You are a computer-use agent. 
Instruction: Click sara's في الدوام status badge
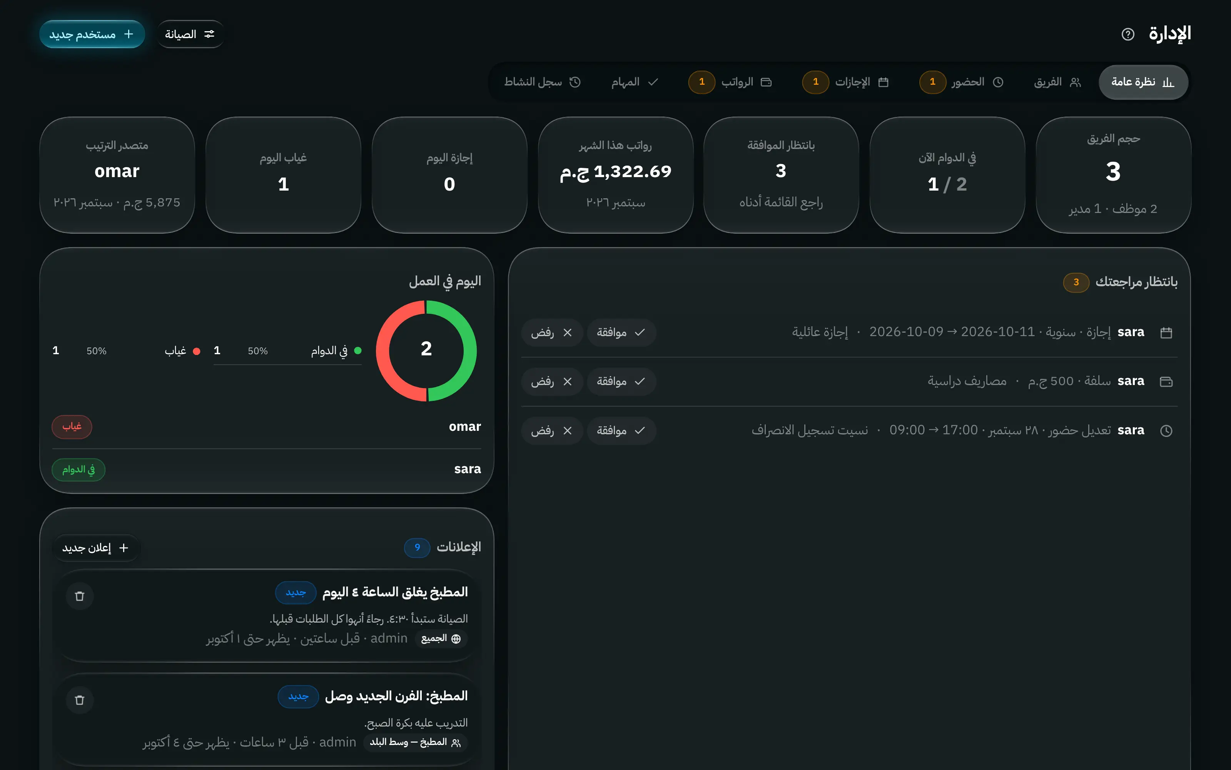79,470
